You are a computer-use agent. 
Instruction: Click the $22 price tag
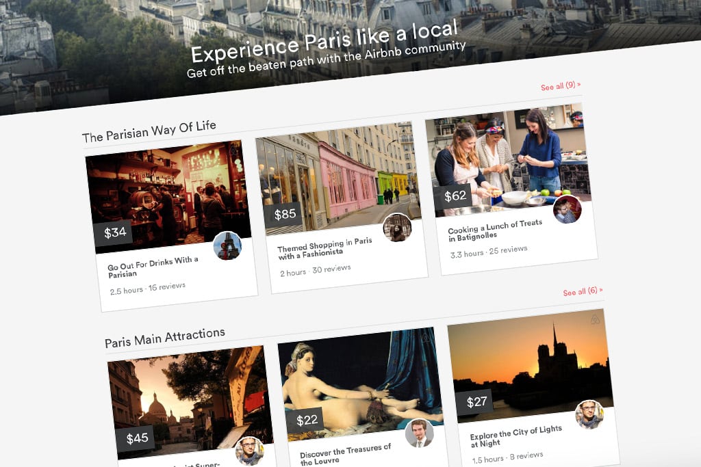pos(306,420)
